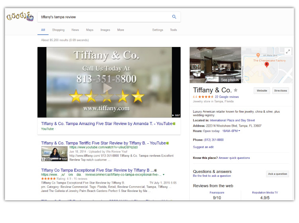Click the YouTube source label under featured video
The height and width of the screenshot is (223, 299).
tap(47, 129)
